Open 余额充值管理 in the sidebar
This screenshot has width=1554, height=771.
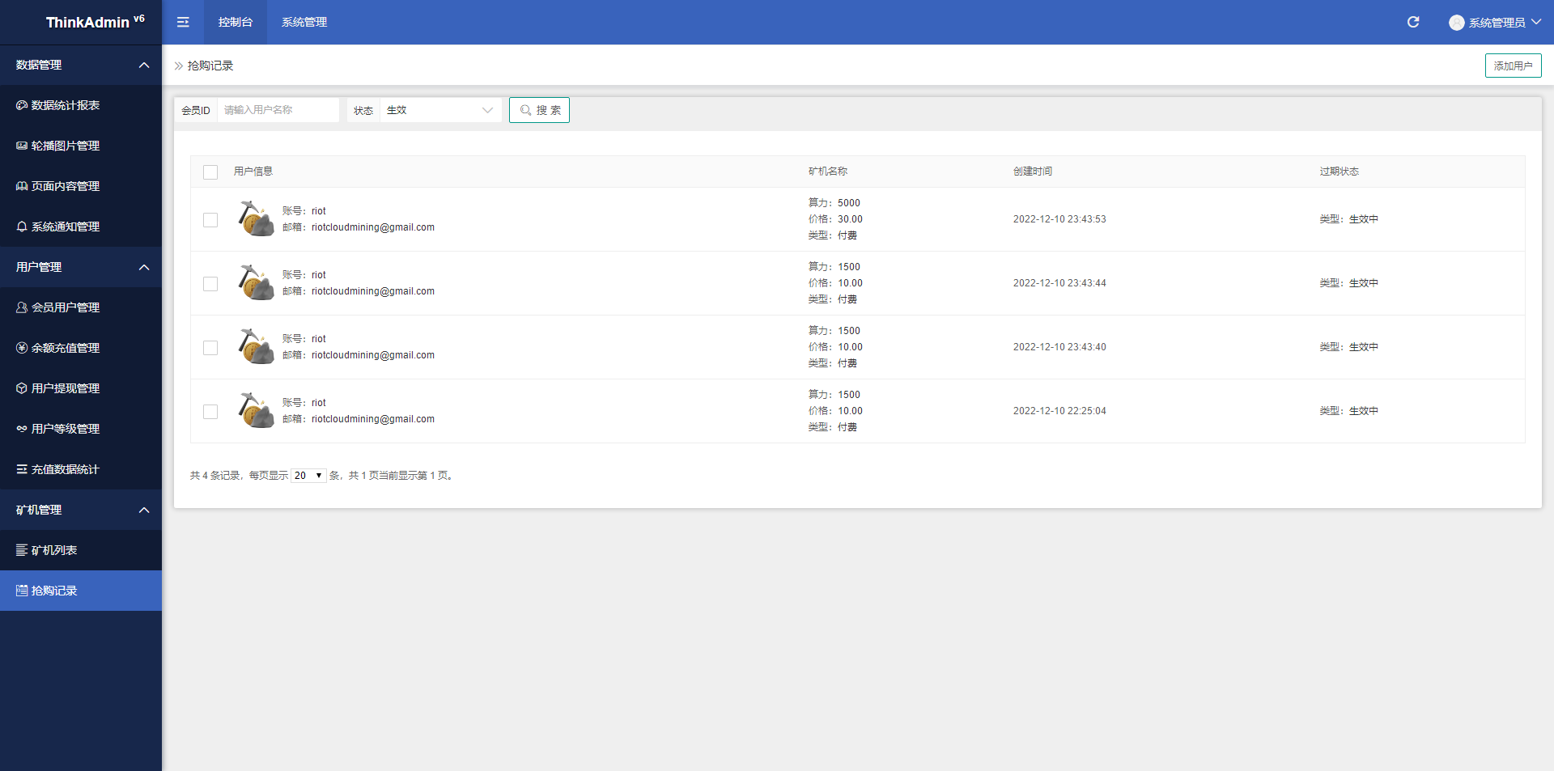point(66,348)
